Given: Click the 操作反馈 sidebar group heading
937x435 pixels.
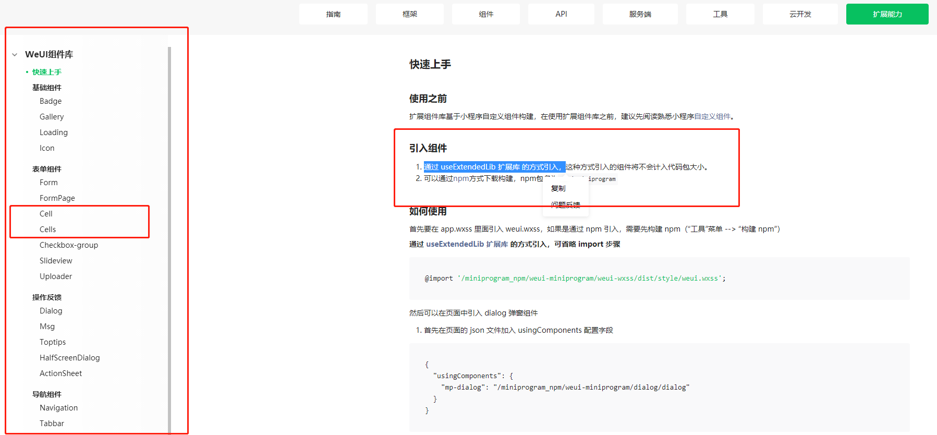Looking at the screenshot, I should pos(47,297).
